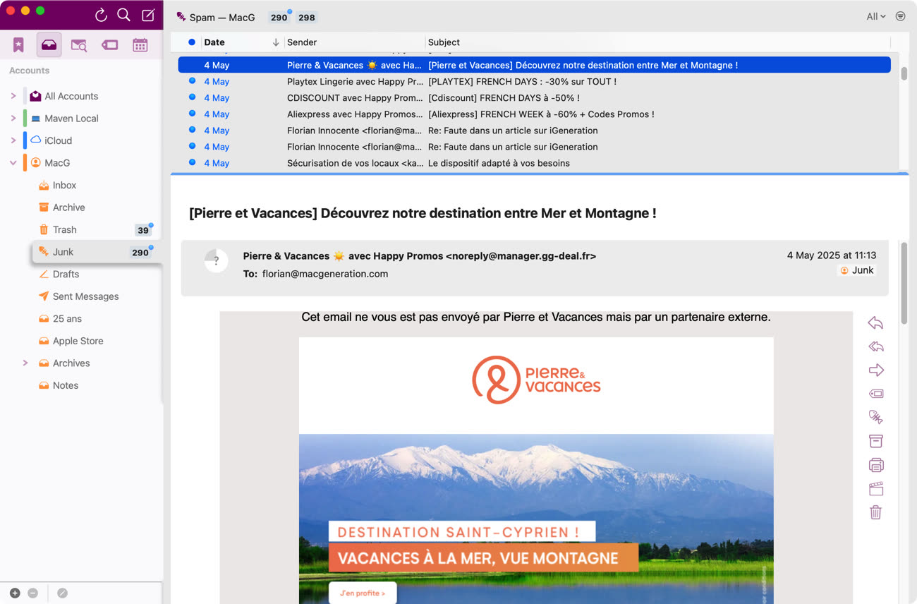This screenshot has height=604, width=917.
Task: Click the Reply All double-arrow icon
Action: pyautogui.click(x=875, y=346)
